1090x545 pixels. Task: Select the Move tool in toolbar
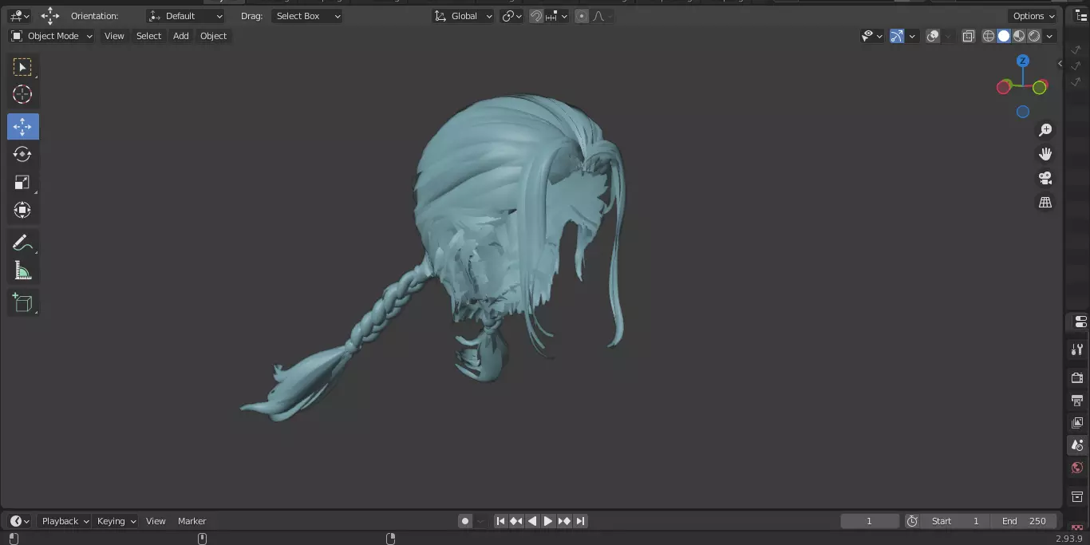(x=22, y=126)
